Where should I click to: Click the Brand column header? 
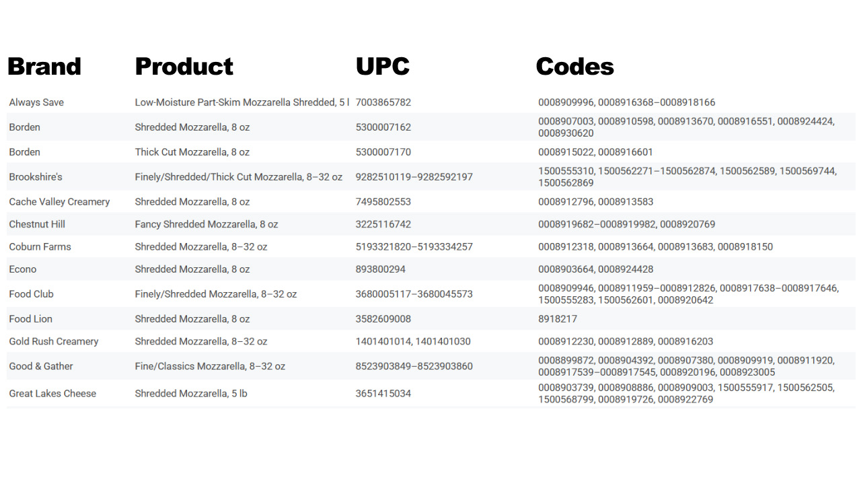point(44,67)
